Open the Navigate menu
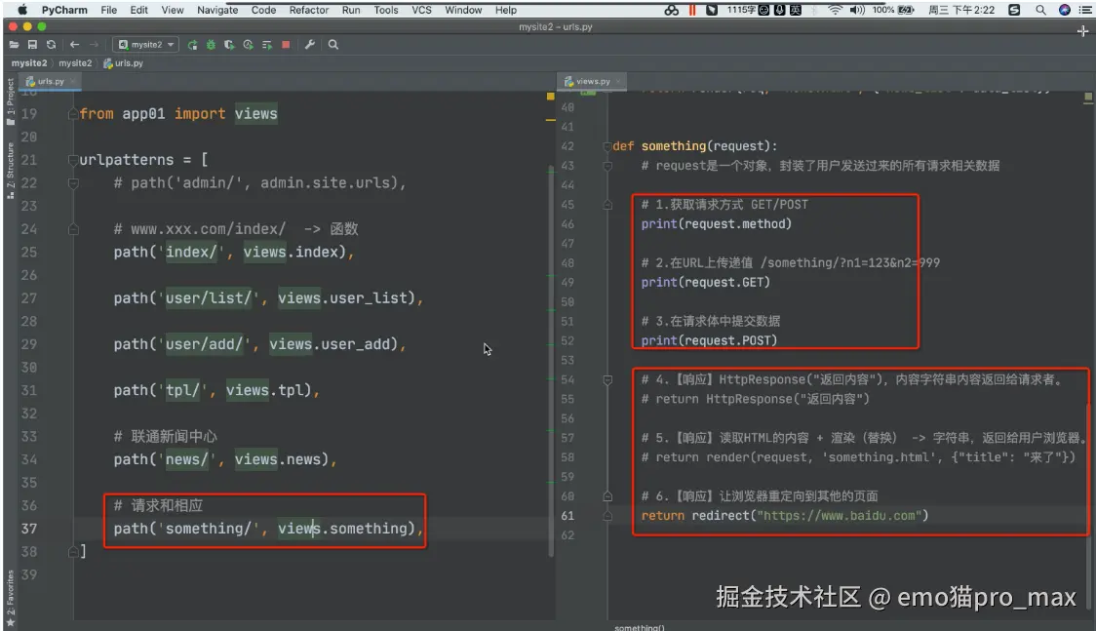The width and height of the screenshot is (1096, 631). [217, 10]
